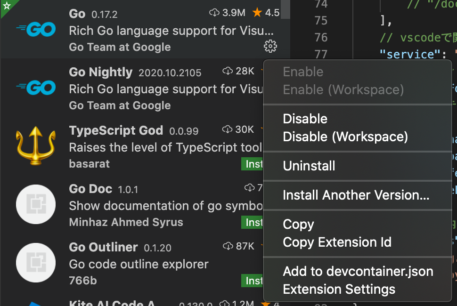Click the Go Nightly download count icon
The height and width of the screenshot is (306, 457).
228,71
